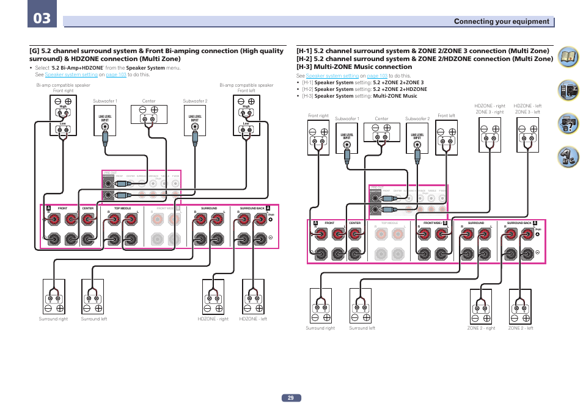Click the HDZONE - right label under diagram G

[213, 319]
